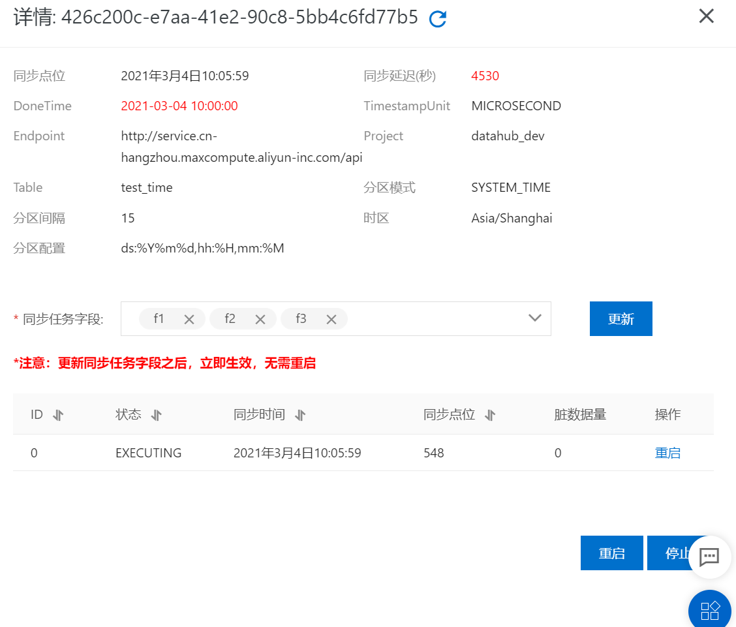Restart shard 0 via the 重启 link
The width and height of the screenshot is (736, 627).
(x=667, y=453)
